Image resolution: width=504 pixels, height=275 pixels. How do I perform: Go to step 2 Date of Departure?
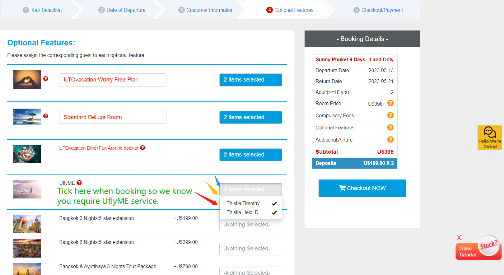(122, 10)
